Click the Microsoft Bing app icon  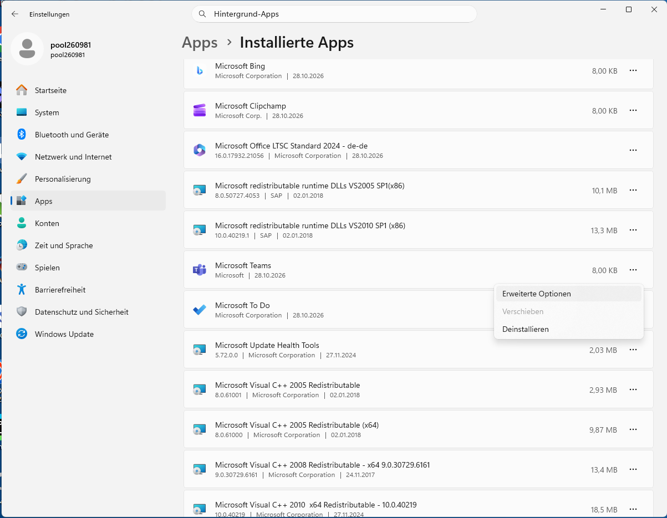tap(200, 70)
